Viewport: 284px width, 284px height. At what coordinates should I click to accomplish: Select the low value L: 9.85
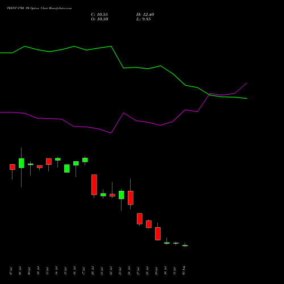143,19
